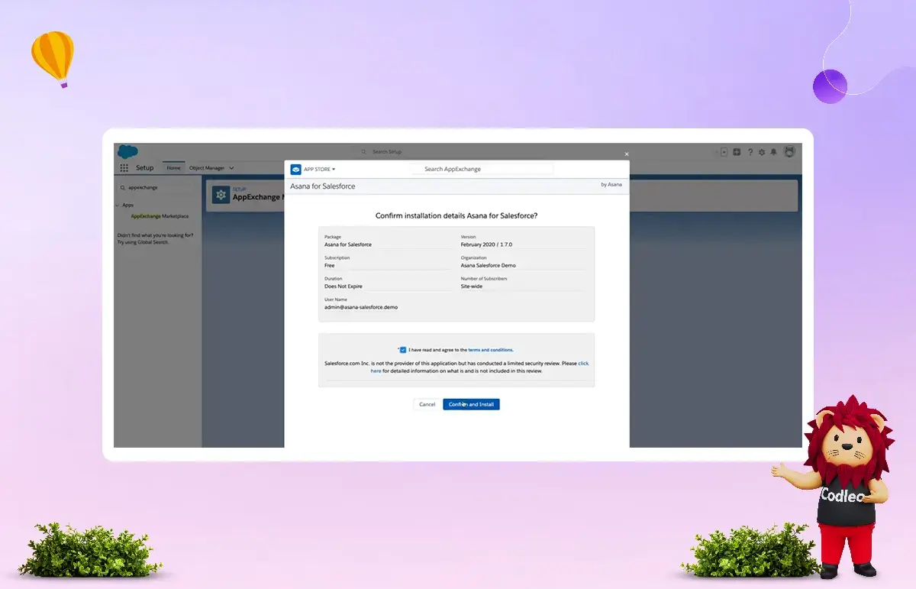The width and height of the screenshot is (916, 589).
Task: Open the Setup gear menu icon
Action: pyautogui.click(x=762, y=152)
